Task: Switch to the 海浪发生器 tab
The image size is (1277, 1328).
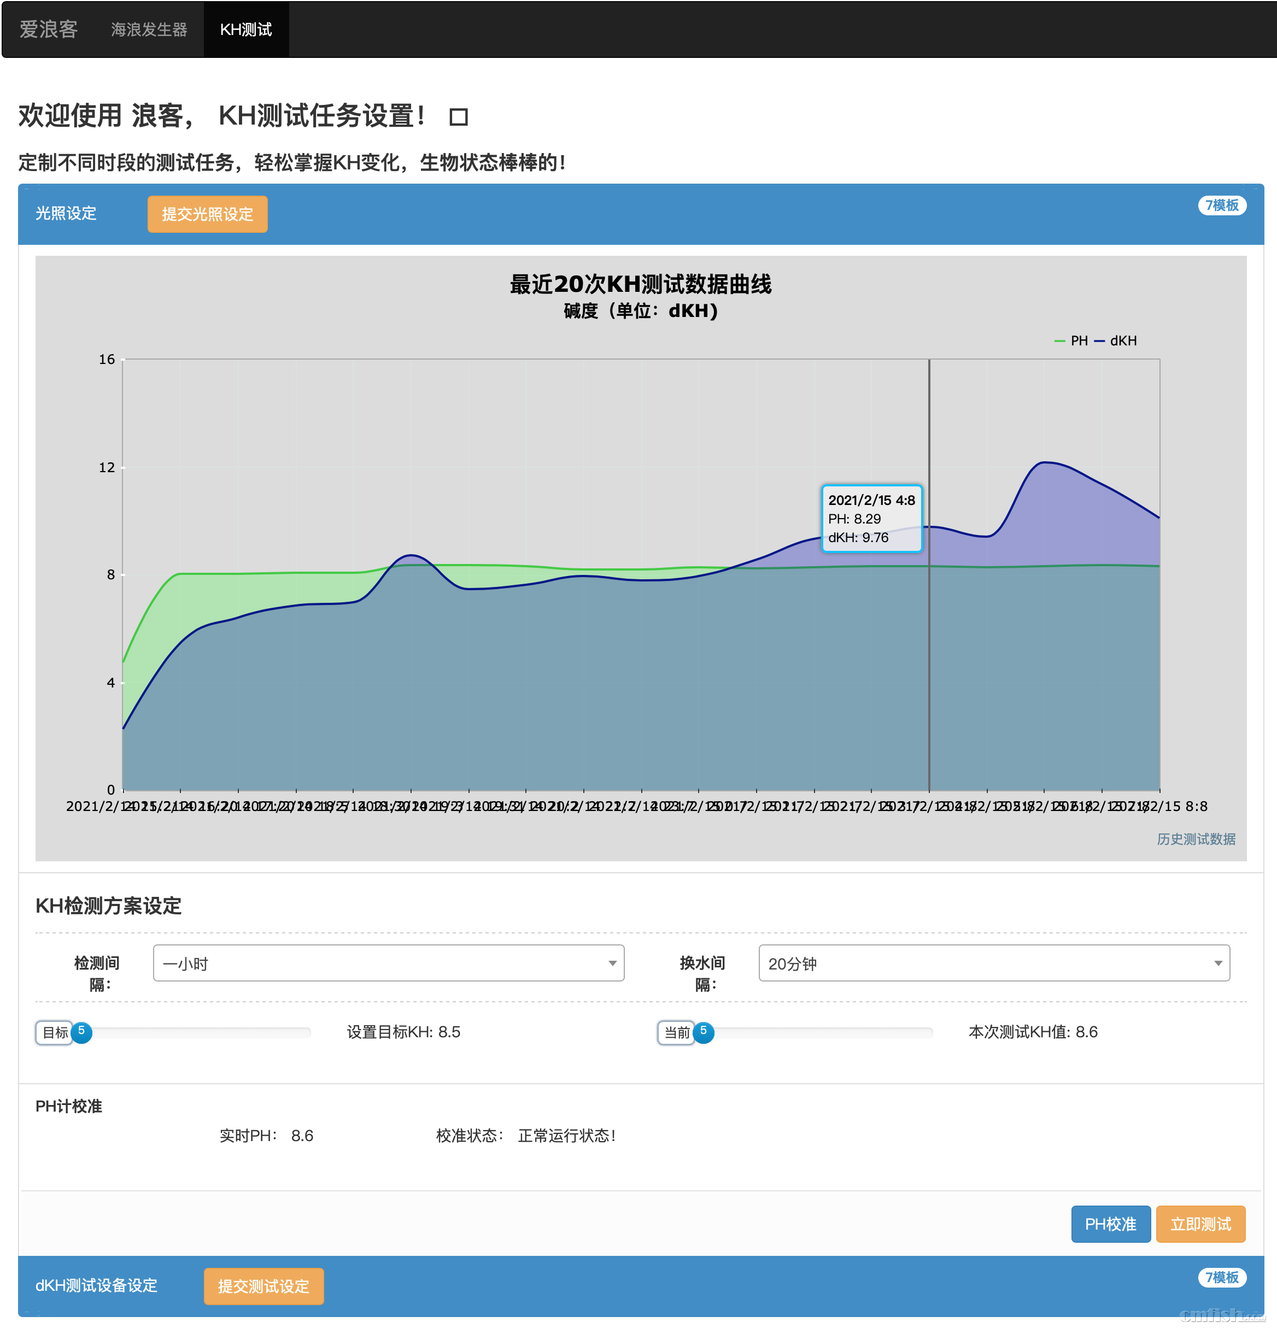Action: tap(149, 30)
